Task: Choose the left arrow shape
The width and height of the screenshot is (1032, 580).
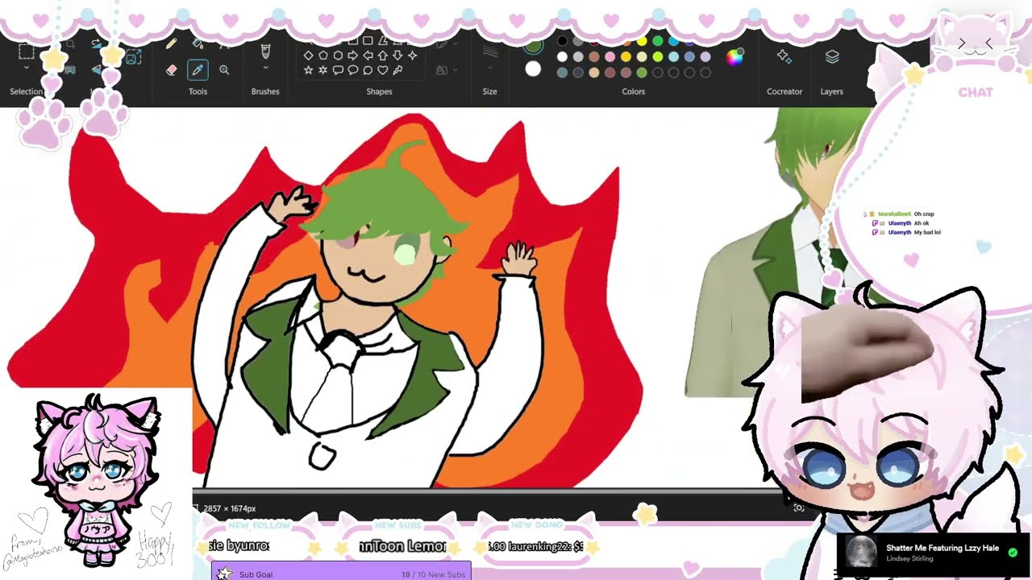Action: pos(368,56)
